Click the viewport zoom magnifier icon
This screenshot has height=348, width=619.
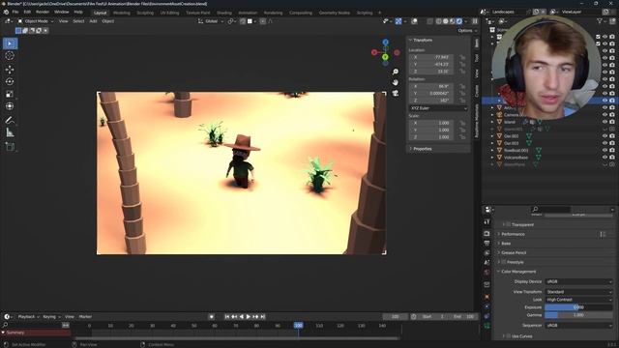[x=396, y=72]
